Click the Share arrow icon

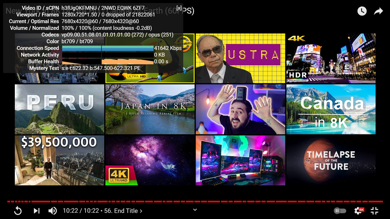pos(379,11)
